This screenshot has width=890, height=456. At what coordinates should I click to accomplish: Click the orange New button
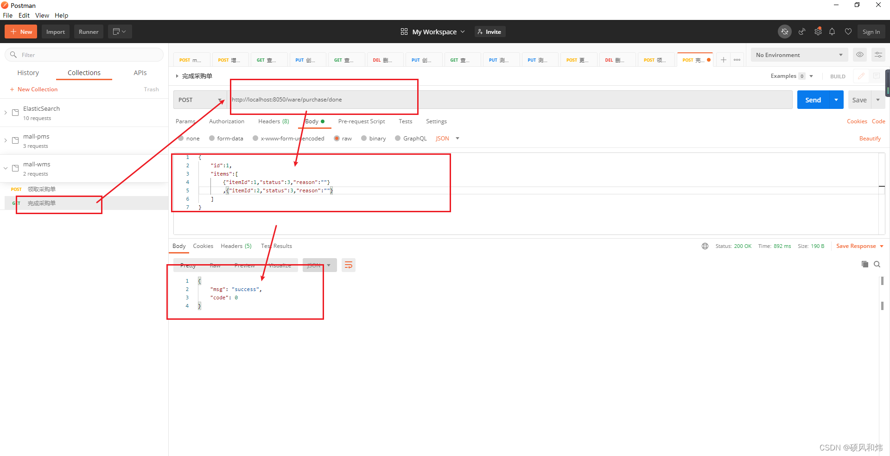coord(21,32)
